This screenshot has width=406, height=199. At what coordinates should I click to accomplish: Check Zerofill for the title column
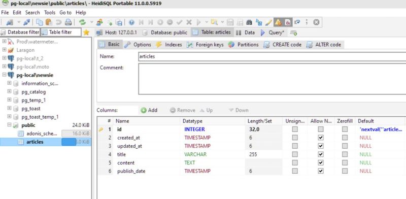click(345, 154)
